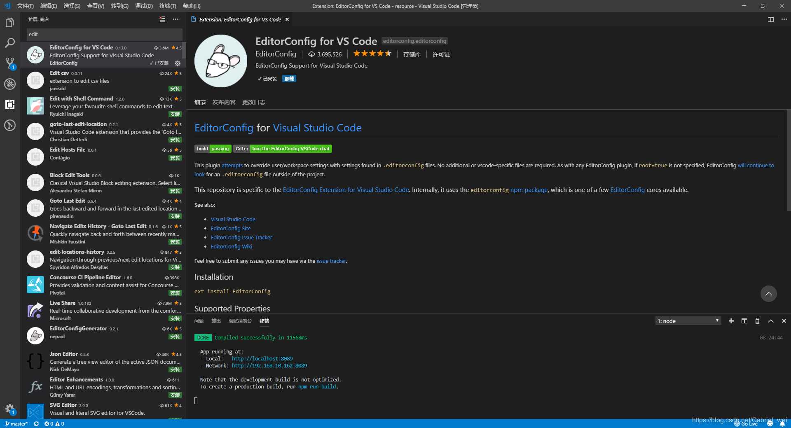This screenshot has height=428, width=791.
Task: Install the Edit csv extension
Action: click(175, 89)
